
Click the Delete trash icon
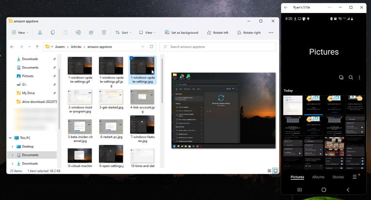[x=104, y=33]
